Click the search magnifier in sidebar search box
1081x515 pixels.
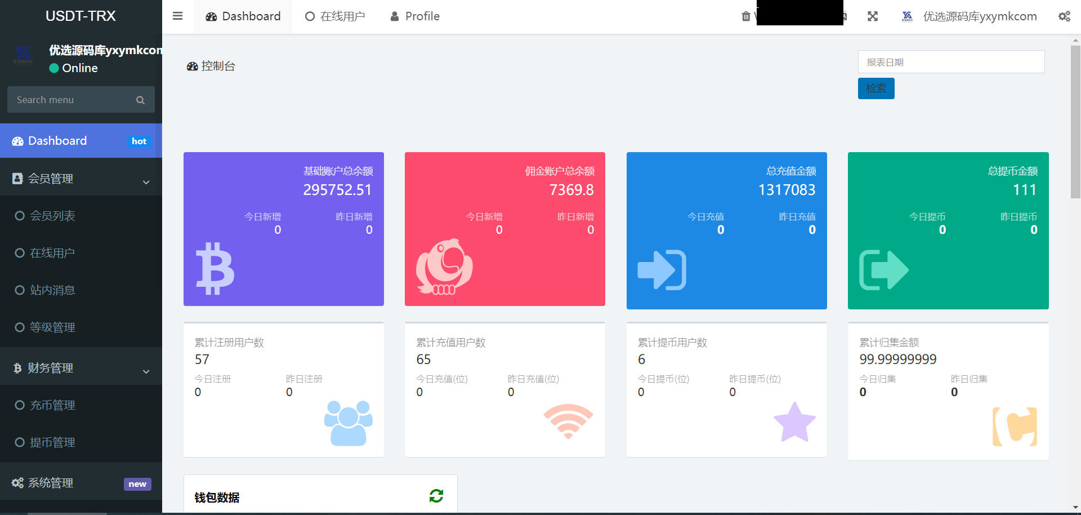click(140, 100)
